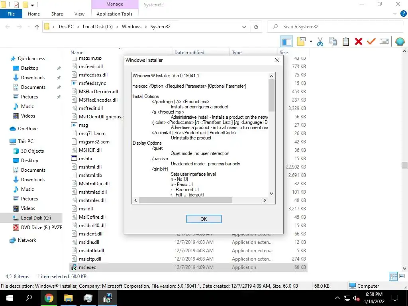The height and width of the screenshot is (306, 408).
Task: Open the dropdown arrow next to folder options icon
Action: tap(311, 41)
